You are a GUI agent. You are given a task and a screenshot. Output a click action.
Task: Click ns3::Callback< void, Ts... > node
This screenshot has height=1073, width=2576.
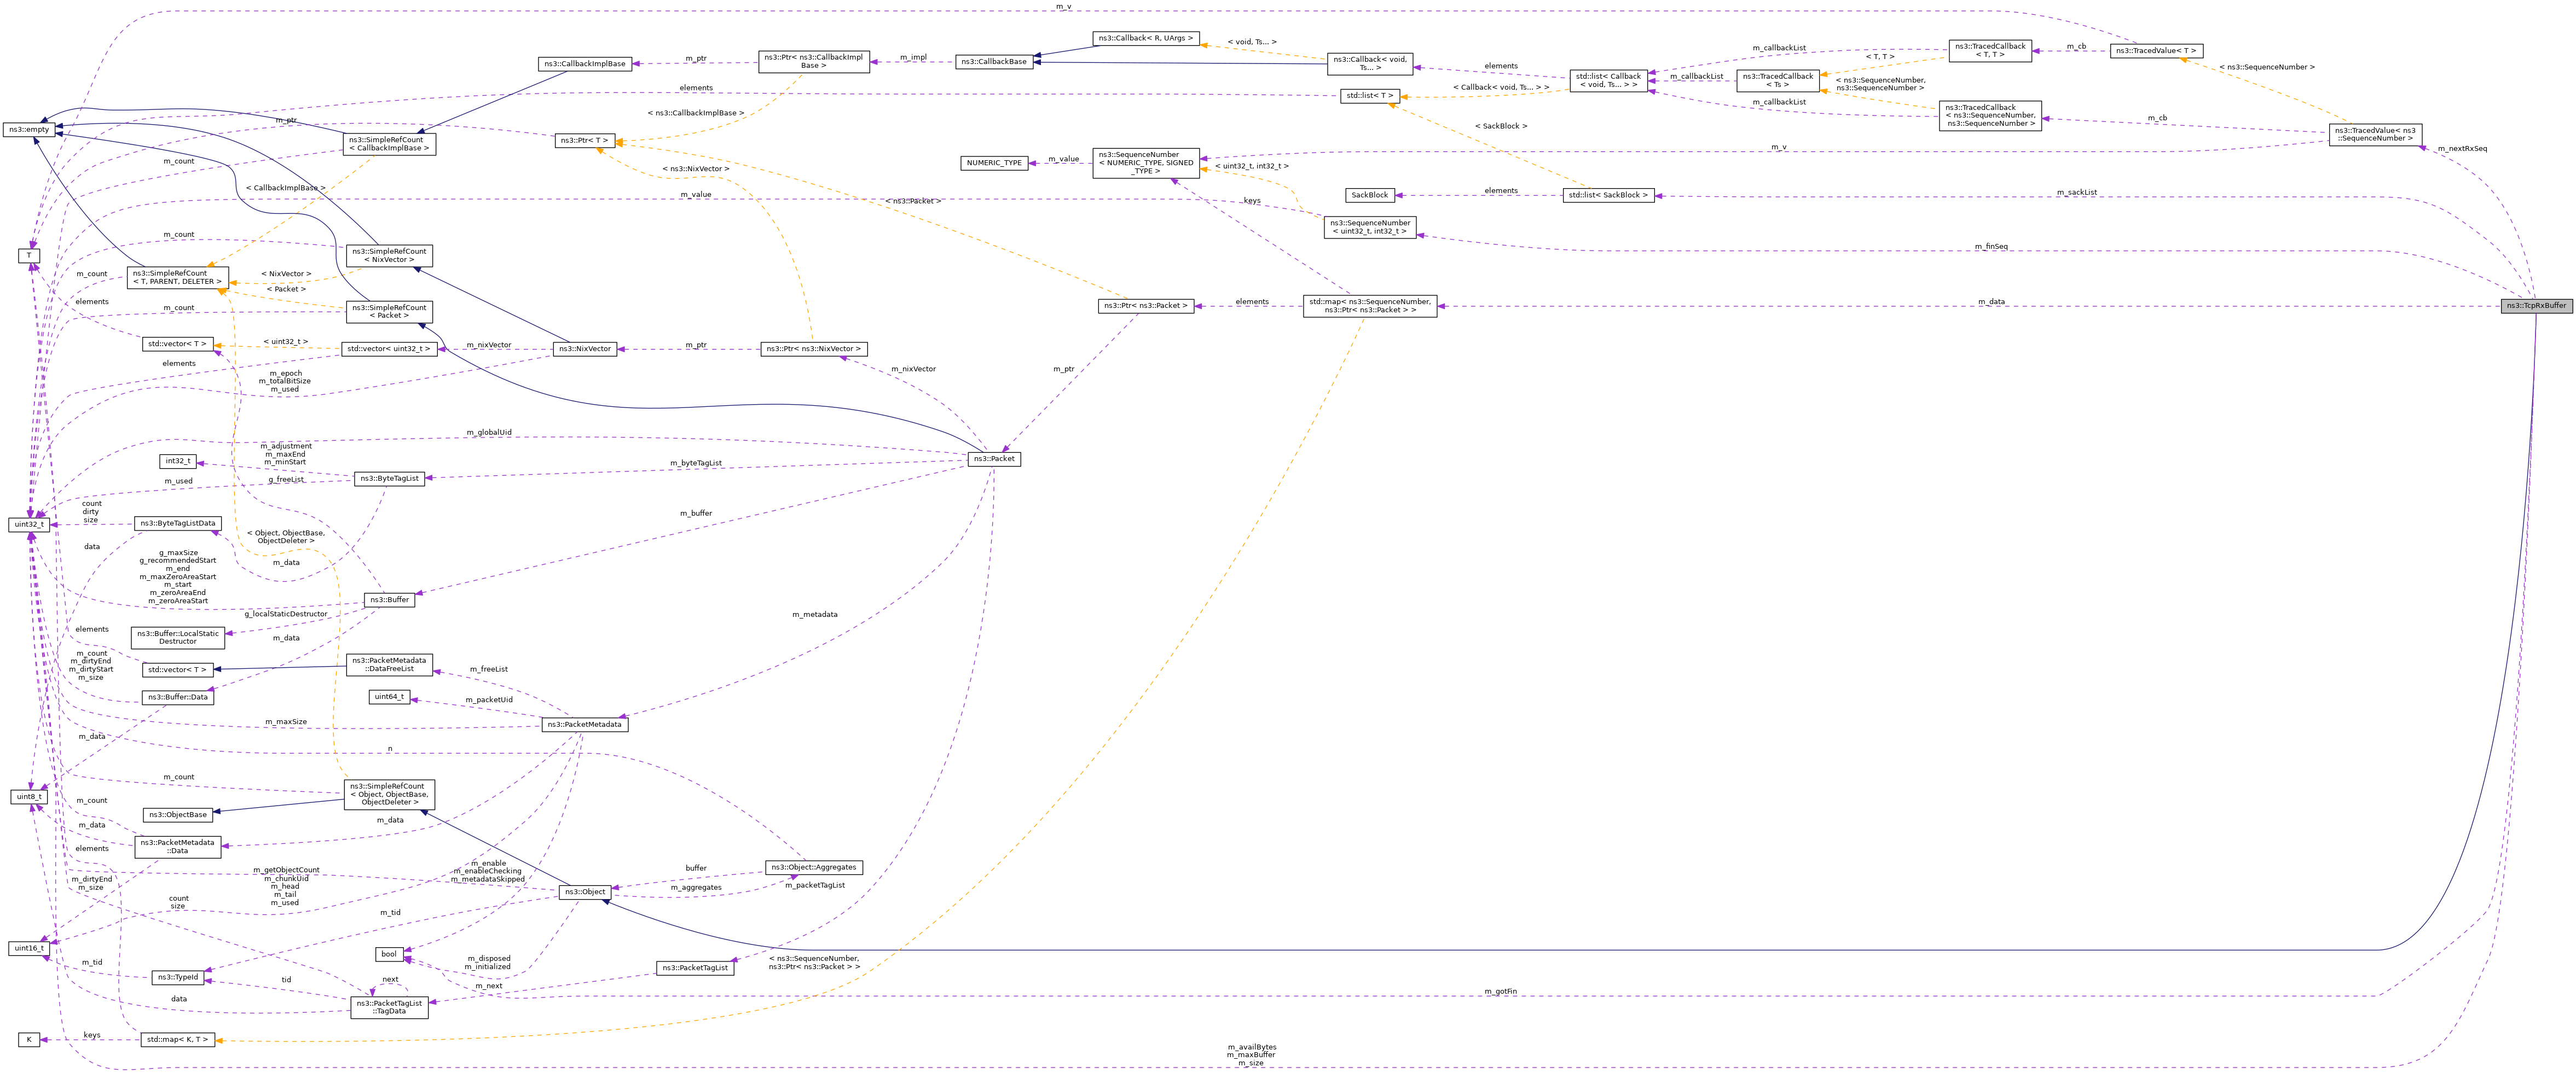coord(1369,64)
